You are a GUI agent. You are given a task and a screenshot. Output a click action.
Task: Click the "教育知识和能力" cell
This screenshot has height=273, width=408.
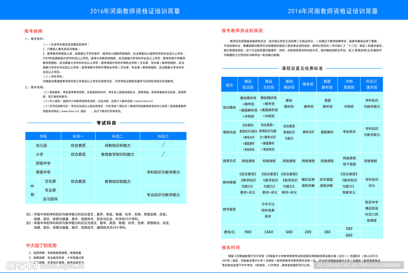118,181
